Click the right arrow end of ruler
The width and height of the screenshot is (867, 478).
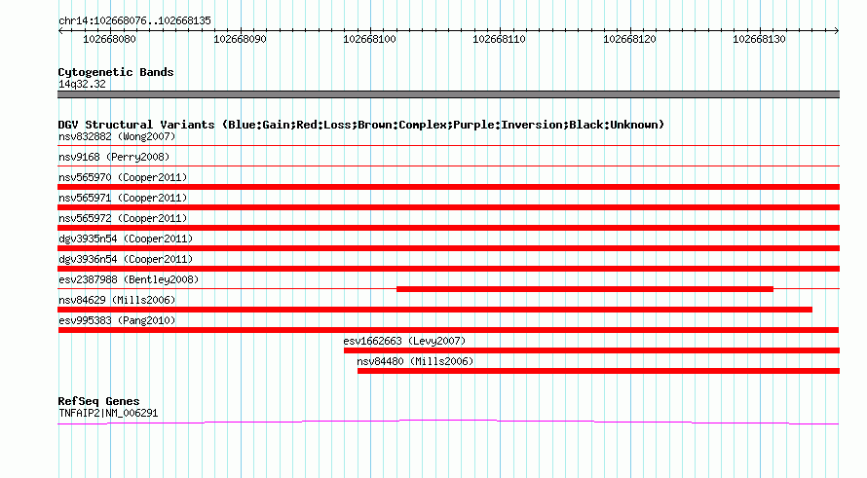point(837,31)
